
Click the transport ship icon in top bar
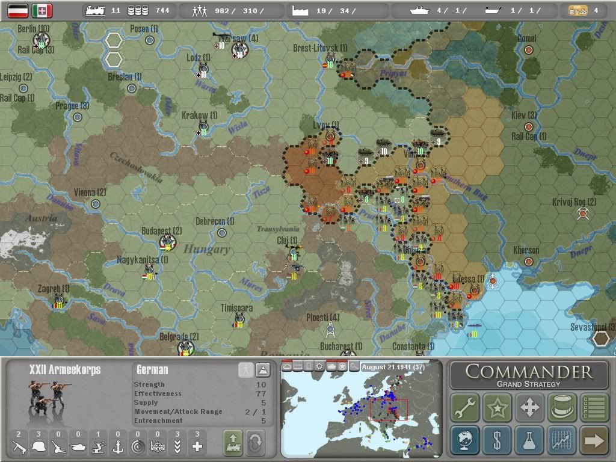tap(493, 11)
